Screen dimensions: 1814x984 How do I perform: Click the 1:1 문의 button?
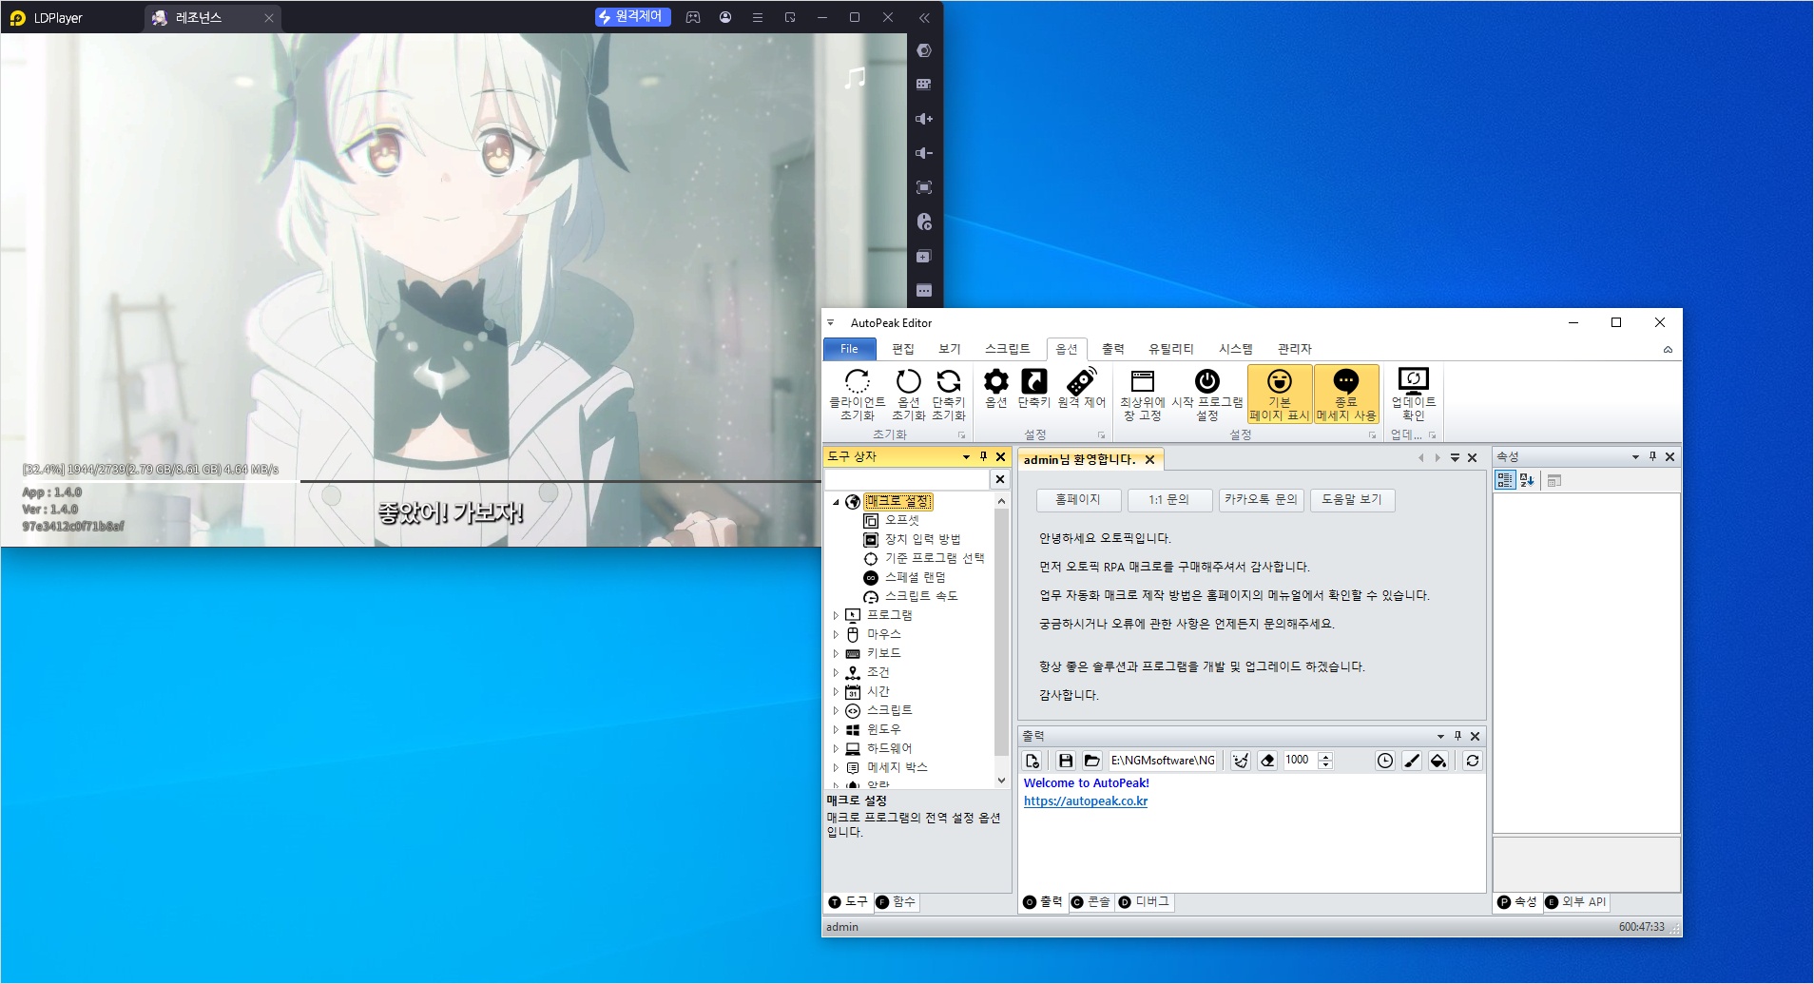pyautogui.click(x=1168, y=500)
